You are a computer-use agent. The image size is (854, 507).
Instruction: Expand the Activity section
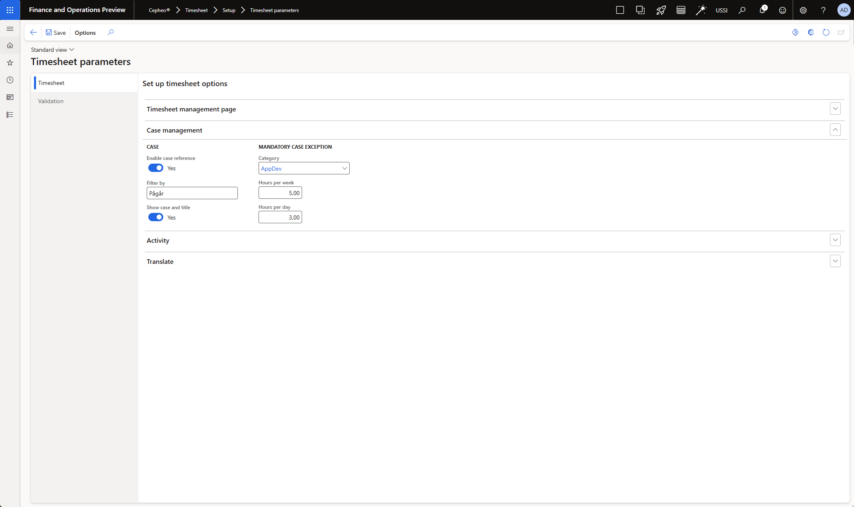835,240
